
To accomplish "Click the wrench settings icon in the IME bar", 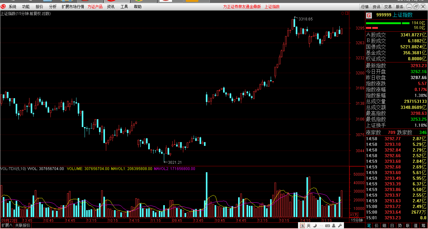I will click(x=340, y=226).
